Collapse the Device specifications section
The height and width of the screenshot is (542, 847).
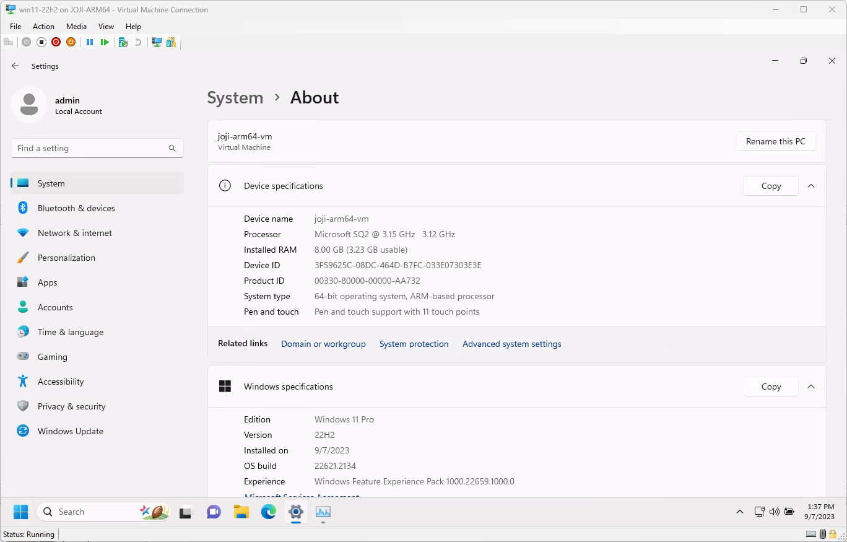[x=811, y=186]
